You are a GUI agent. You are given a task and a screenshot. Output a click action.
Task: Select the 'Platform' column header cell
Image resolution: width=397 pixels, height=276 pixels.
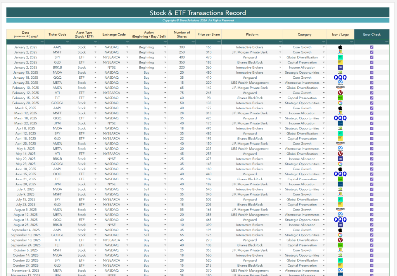click(252, 34)
